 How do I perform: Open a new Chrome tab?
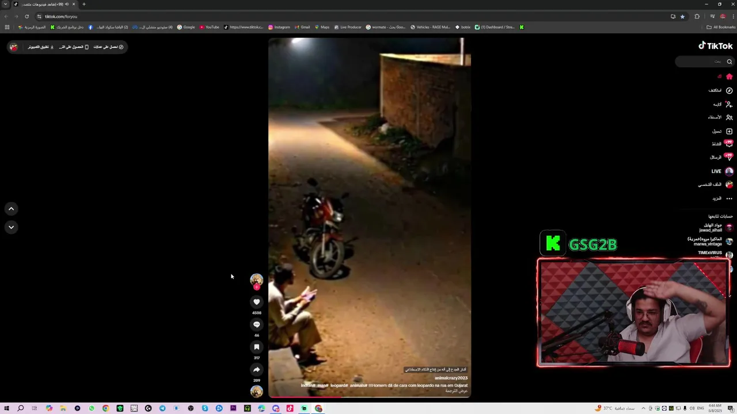83,5
